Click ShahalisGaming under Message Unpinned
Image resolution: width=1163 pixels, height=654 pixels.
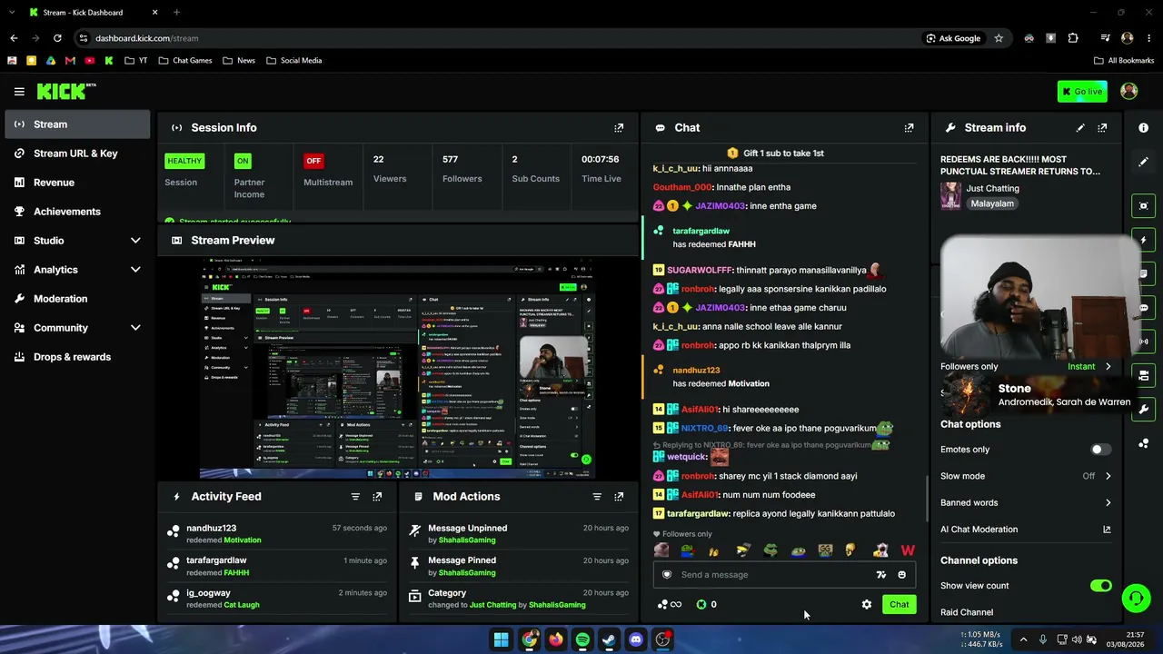coord(467,540)
